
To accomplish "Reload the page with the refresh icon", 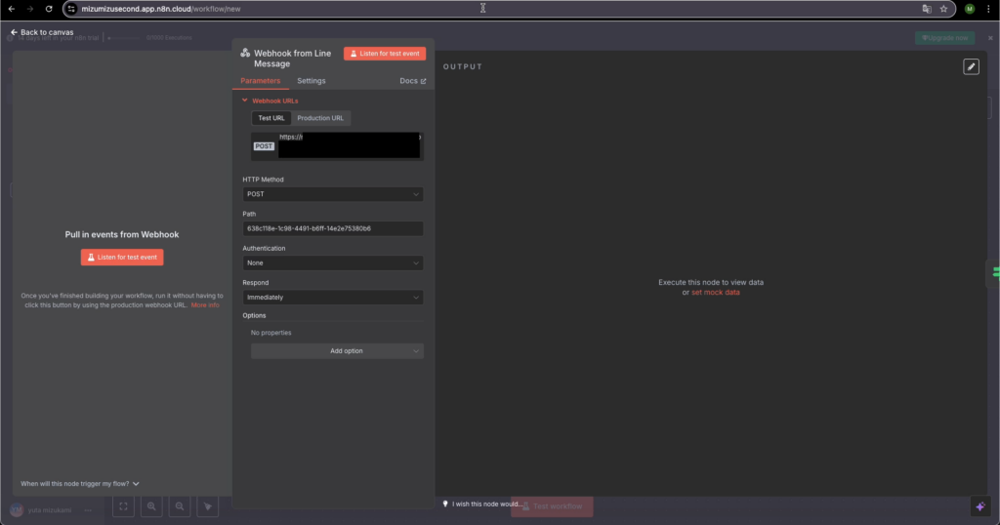I will pos(49,9).
